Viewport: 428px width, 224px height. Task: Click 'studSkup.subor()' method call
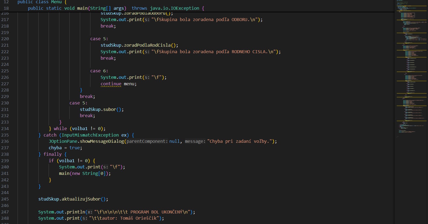101,109
